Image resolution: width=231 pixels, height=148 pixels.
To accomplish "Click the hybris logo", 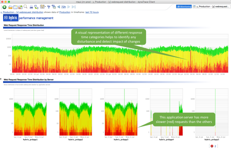I will click(x=11, y=18).
